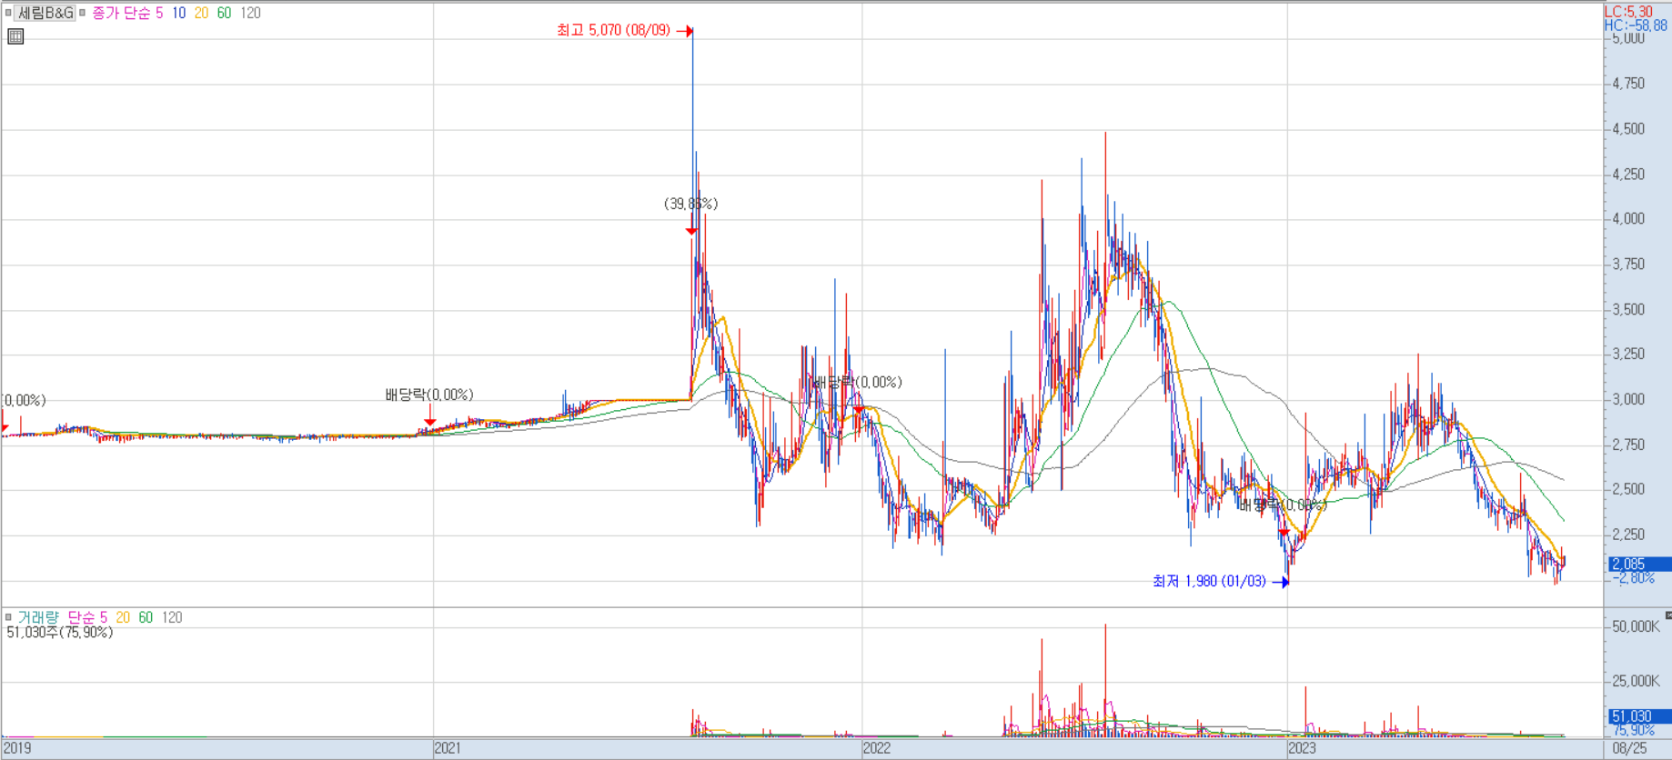Click the 2023 date on time axis
The height and width of the screenshot is (760, 1672).
[1302, 748]
